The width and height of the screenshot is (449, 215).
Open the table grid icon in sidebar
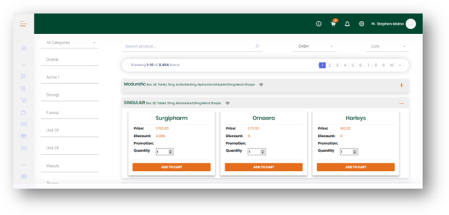click(x=24, y=177)
